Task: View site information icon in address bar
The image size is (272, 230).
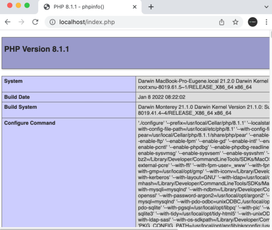Action: 52,22
